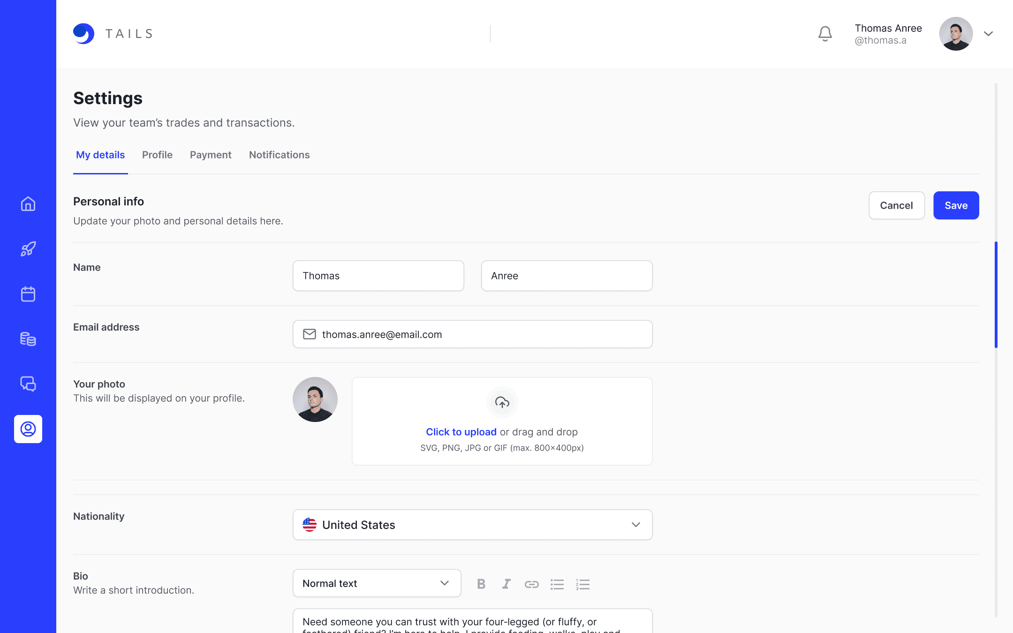Apply numbered list formatting
The height and width of the screenshot is (633, 1013).
tap(582, 584)
